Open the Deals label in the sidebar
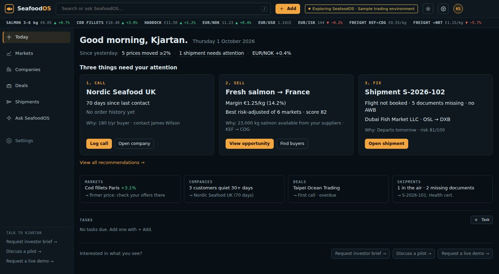Viewport: 499px width, 274px height. (x=21, y=86)
